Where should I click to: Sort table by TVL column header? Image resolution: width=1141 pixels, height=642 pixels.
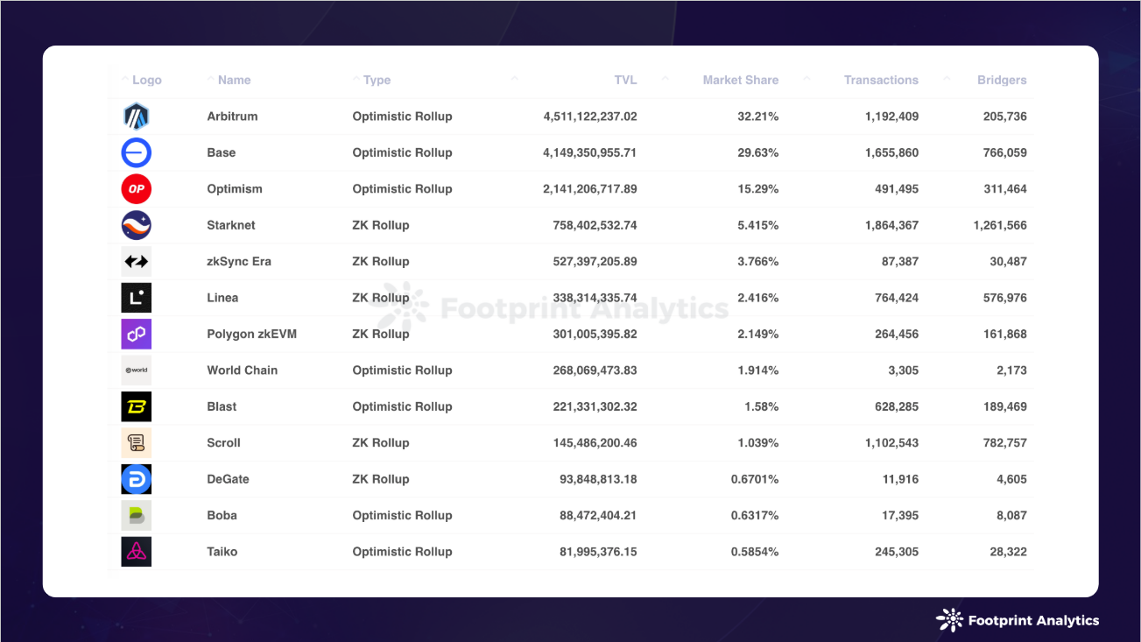[x=625, y=80]
